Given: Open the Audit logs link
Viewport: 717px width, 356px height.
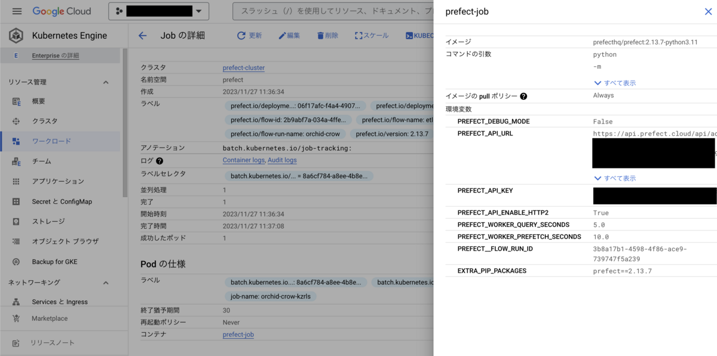Looking at the screenshot, I should (x=282, y=160).
